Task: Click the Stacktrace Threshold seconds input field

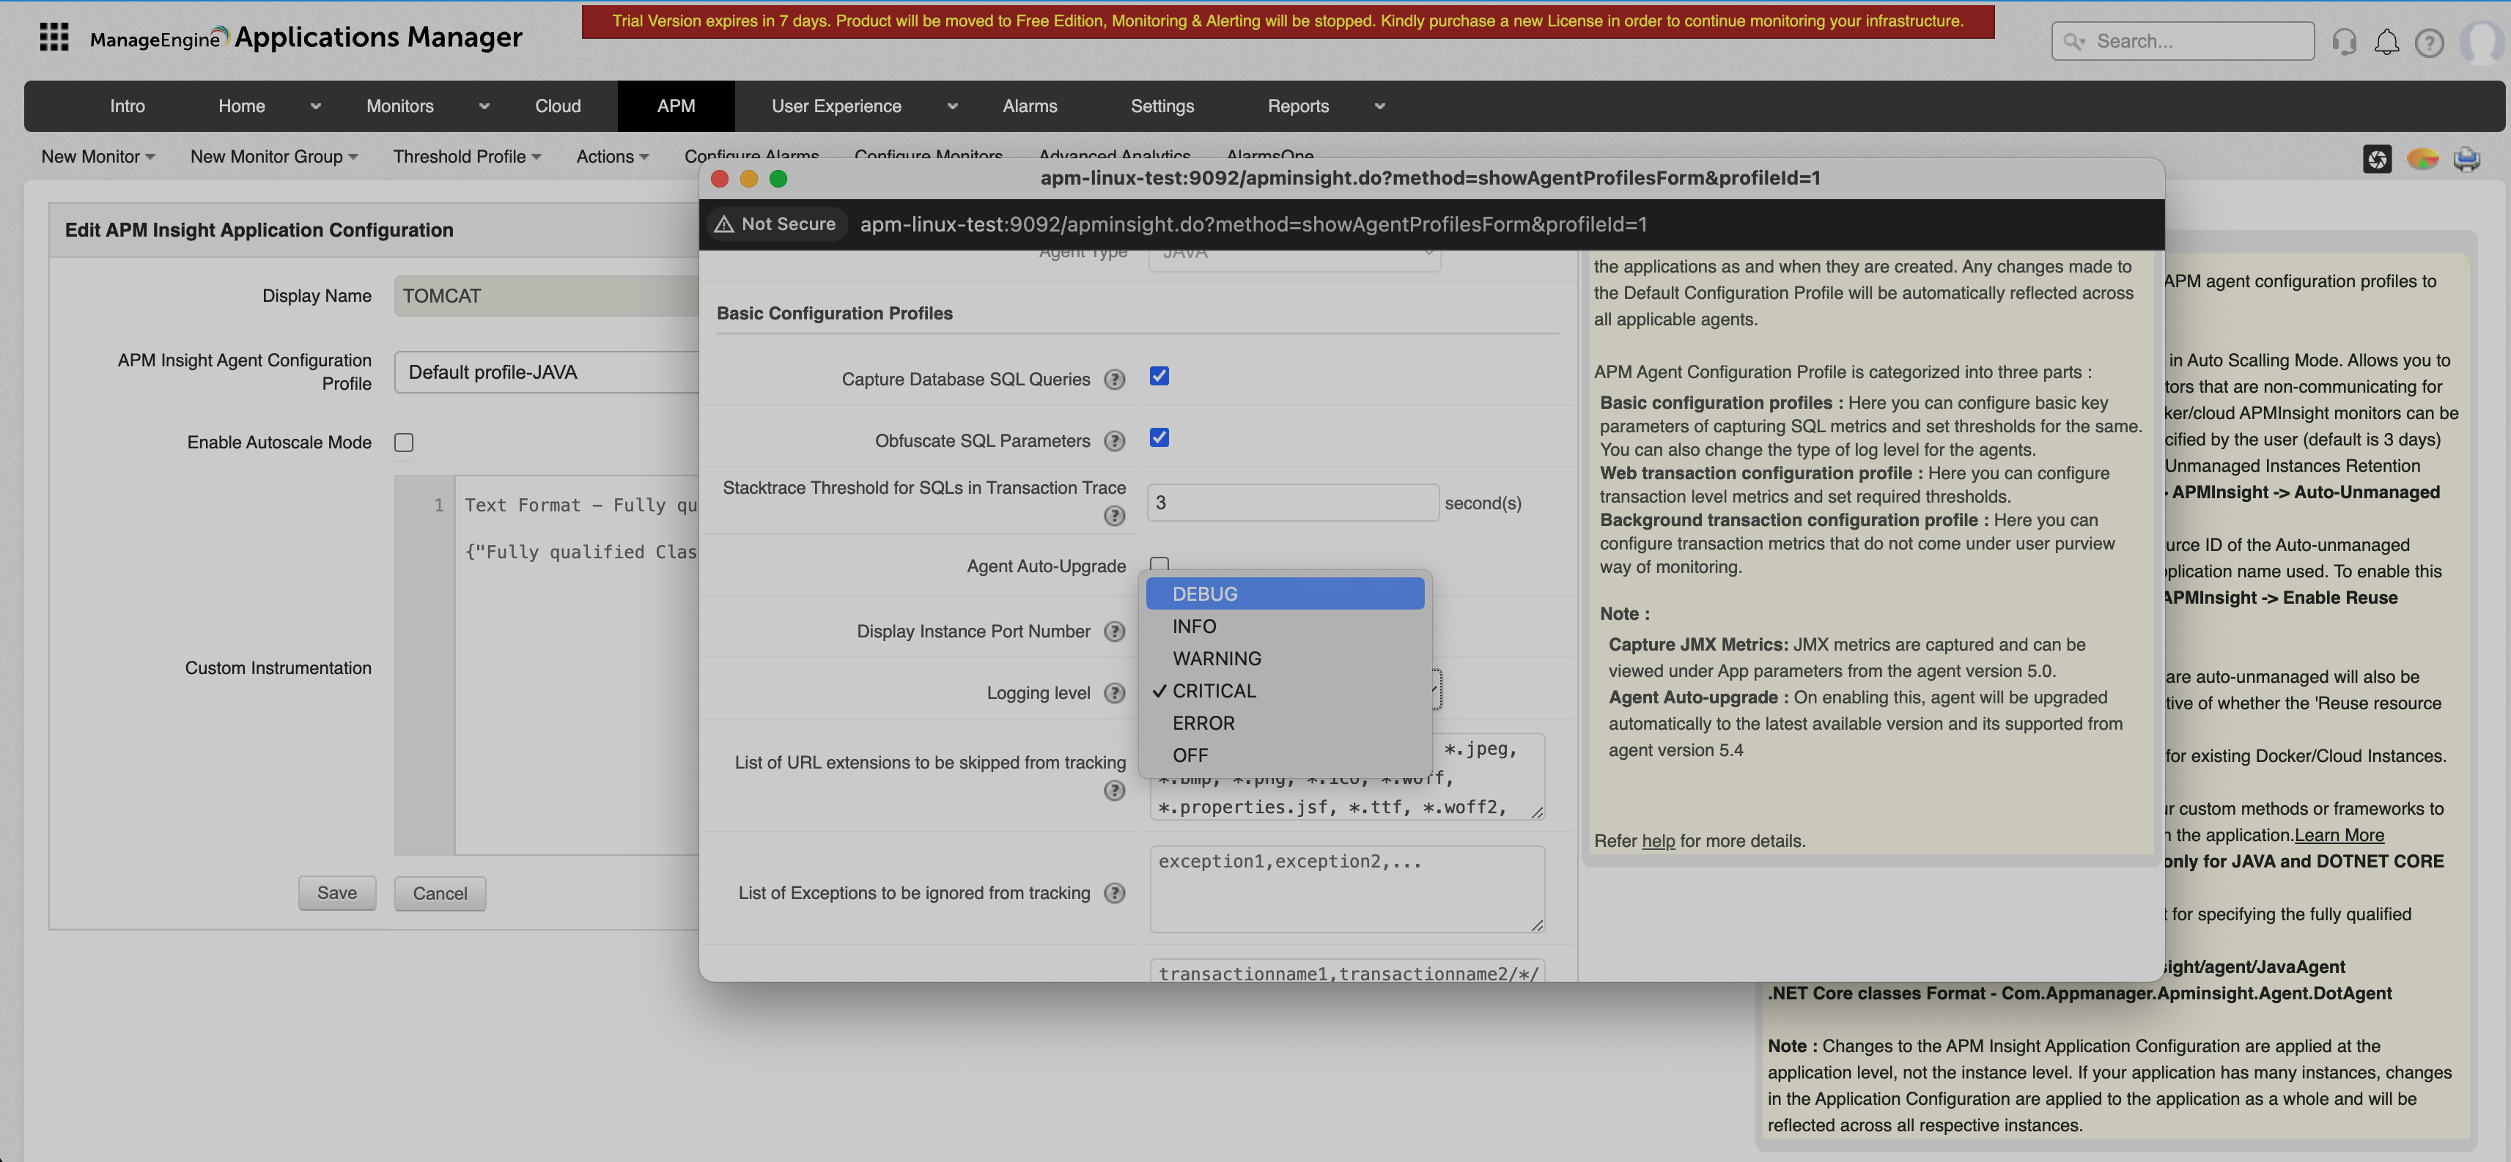Action: pyautogui.click(x=1291, y=503)
